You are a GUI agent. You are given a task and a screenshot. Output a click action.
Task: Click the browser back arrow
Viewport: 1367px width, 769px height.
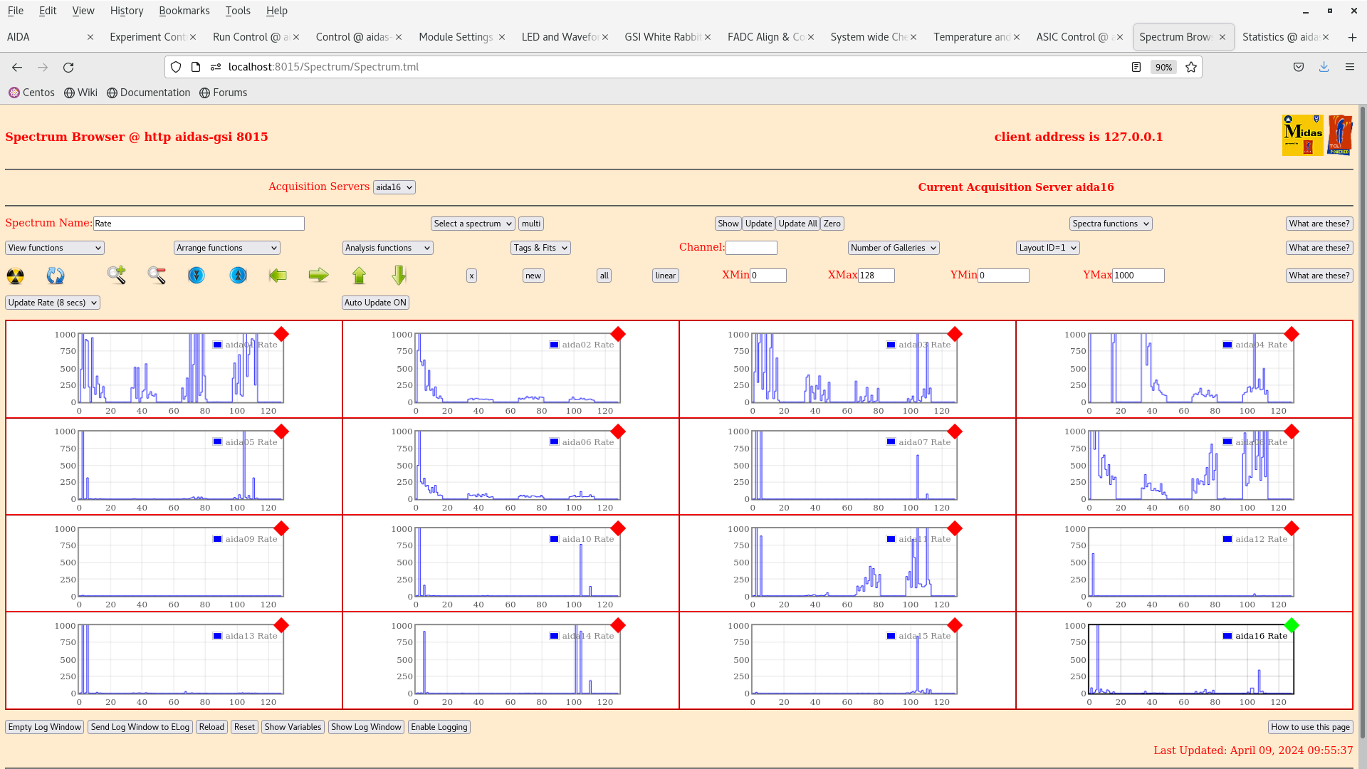point(17,67)
